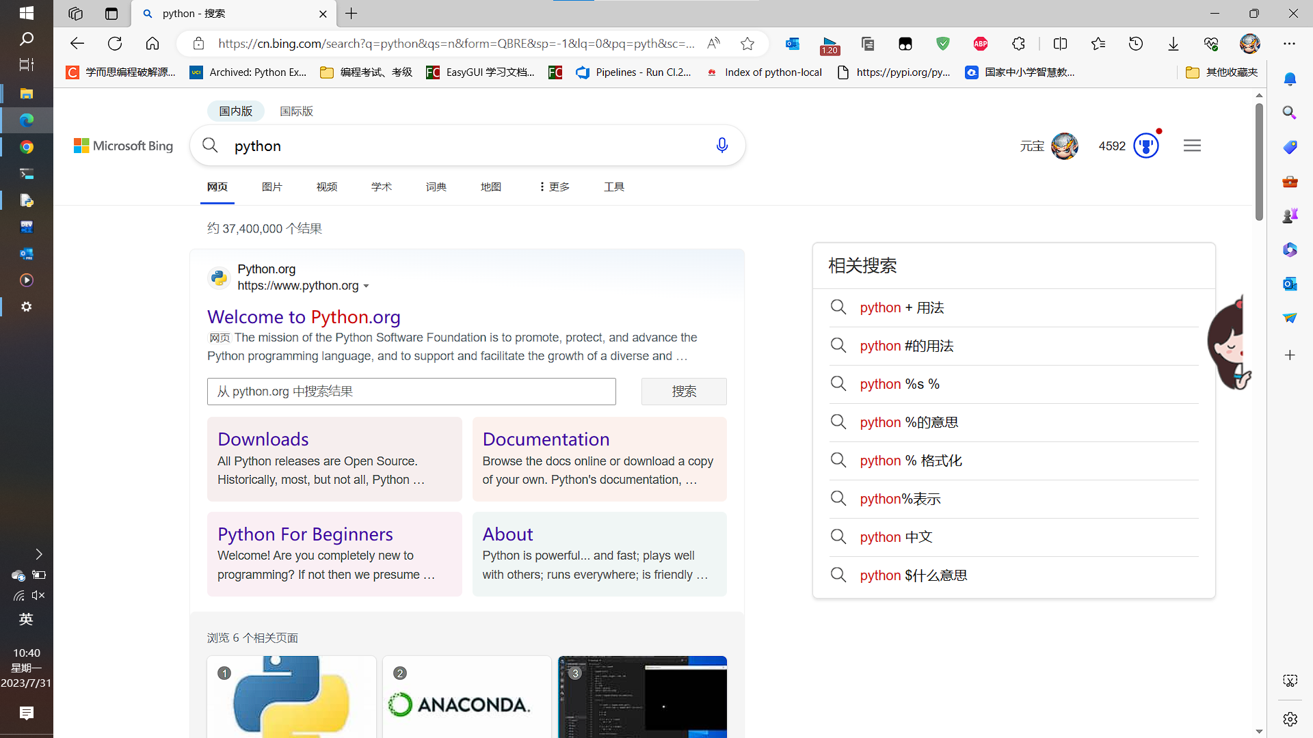1313x738 pixels.
Task: Open Bing hamburger menu
Action: (1193, 146)
